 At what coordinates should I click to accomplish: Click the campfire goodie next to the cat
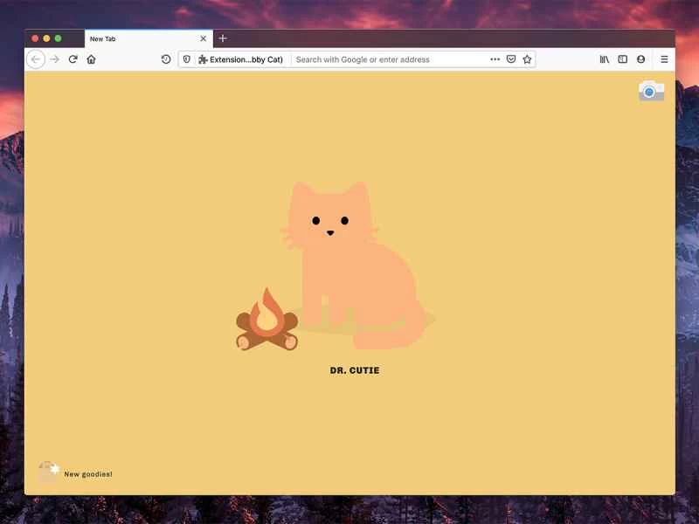click(266, 323)
